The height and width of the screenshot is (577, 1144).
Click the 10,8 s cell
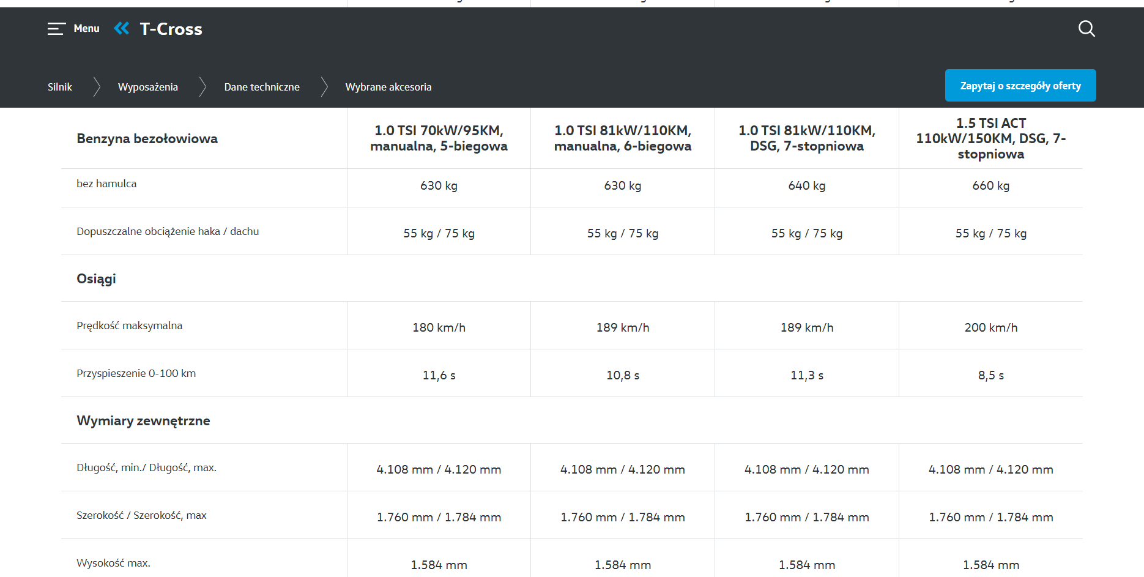pos(623,375)
